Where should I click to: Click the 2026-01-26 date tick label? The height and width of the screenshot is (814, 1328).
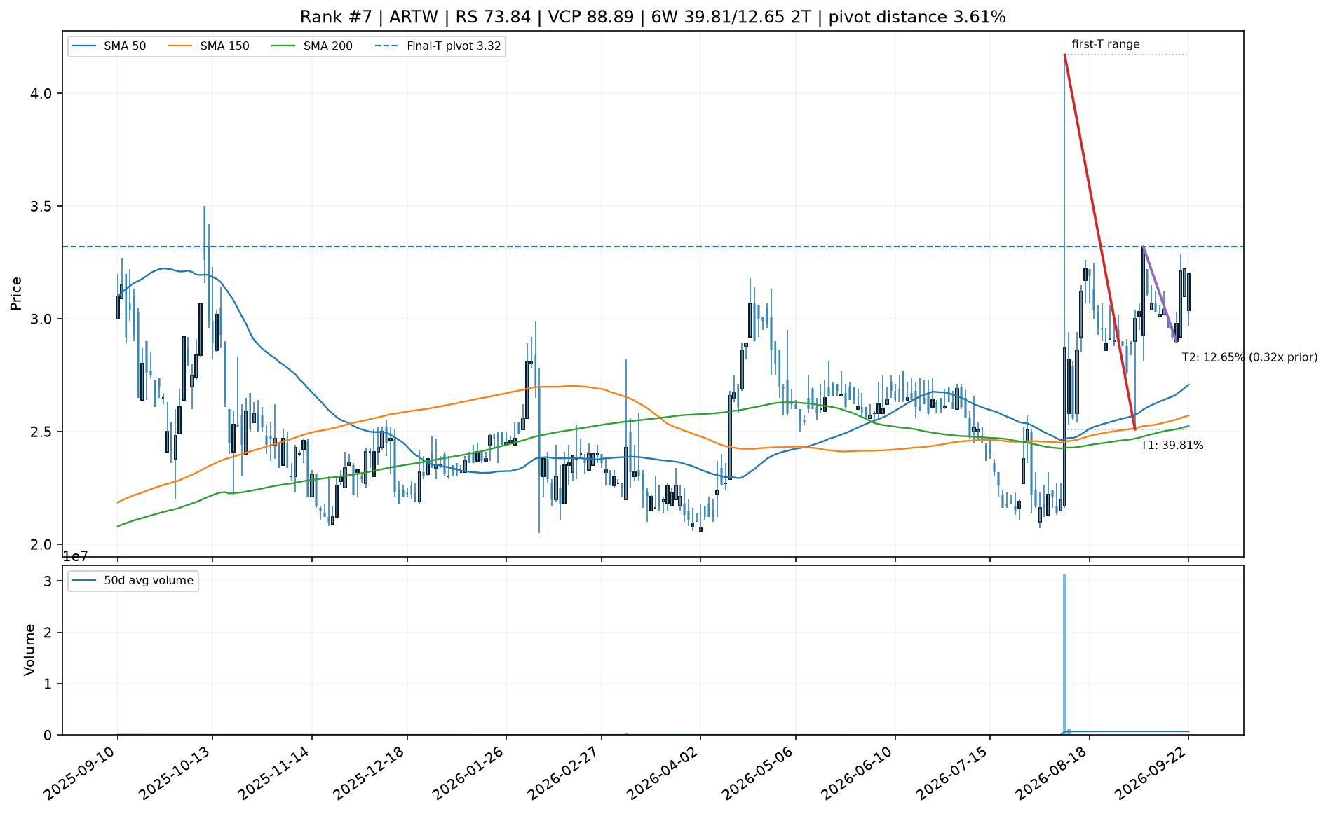(x=469, y=771)
